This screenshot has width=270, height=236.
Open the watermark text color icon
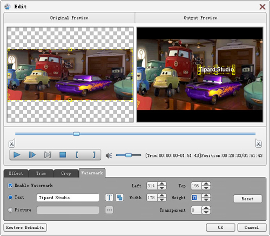119,198
